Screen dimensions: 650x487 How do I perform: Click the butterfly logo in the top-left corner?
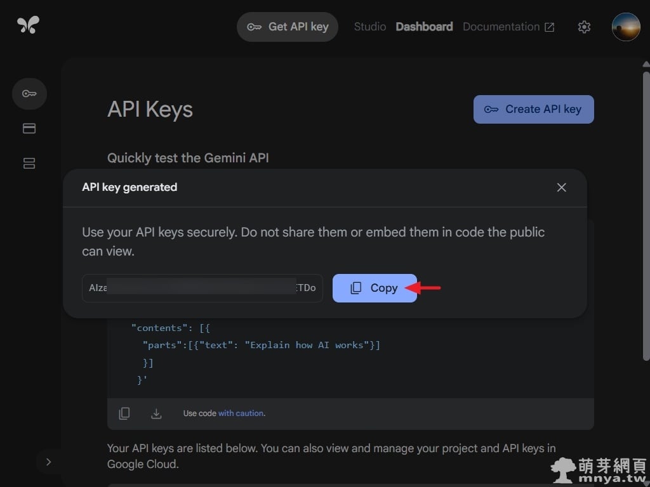[x=28, y=25]
